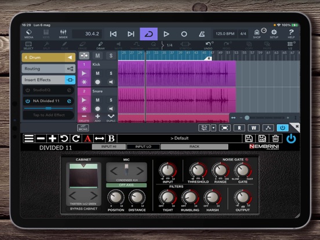Open the Media browser
The image size is (320, 240).
pos(29,34)
